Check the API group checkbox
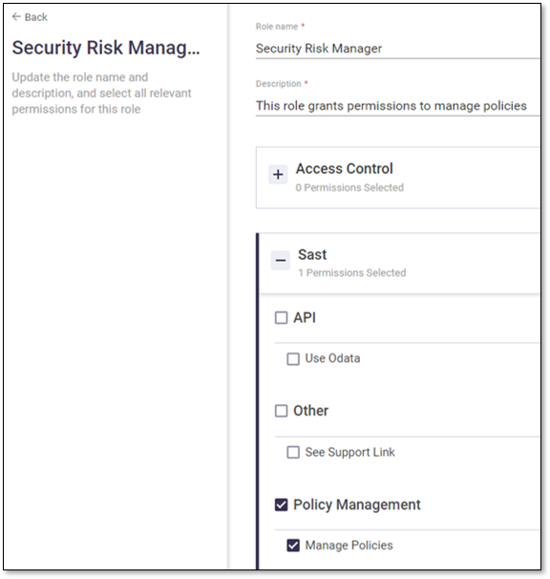The height and width of the screenshot is (579, 550). [x=281, y=317]
